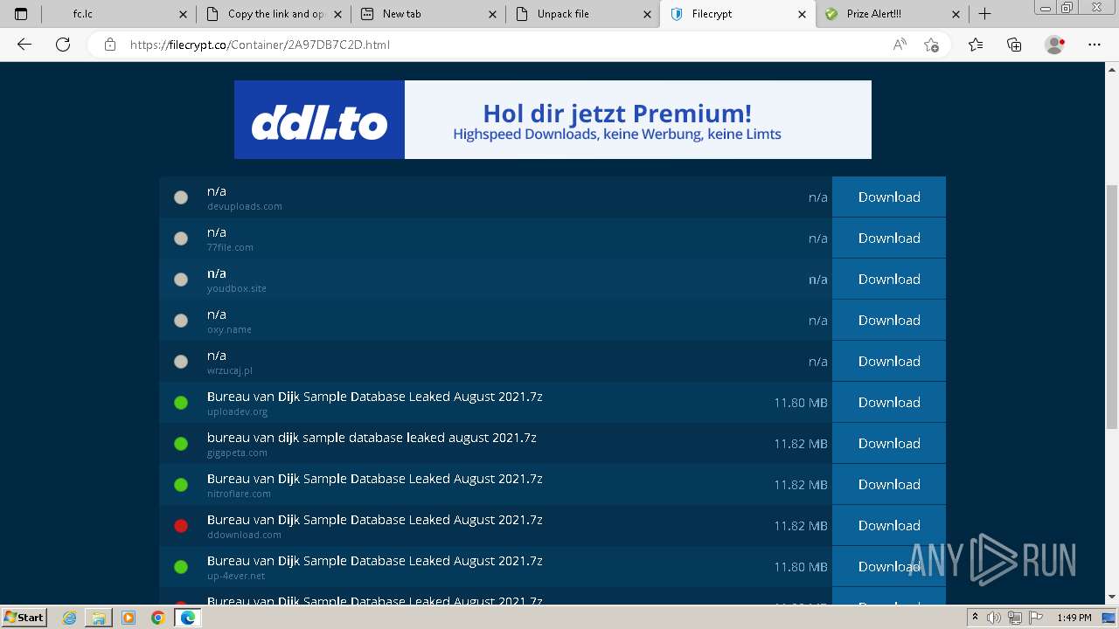
Task: Close the Unpack file tab
Action: [x=647, y=14]
